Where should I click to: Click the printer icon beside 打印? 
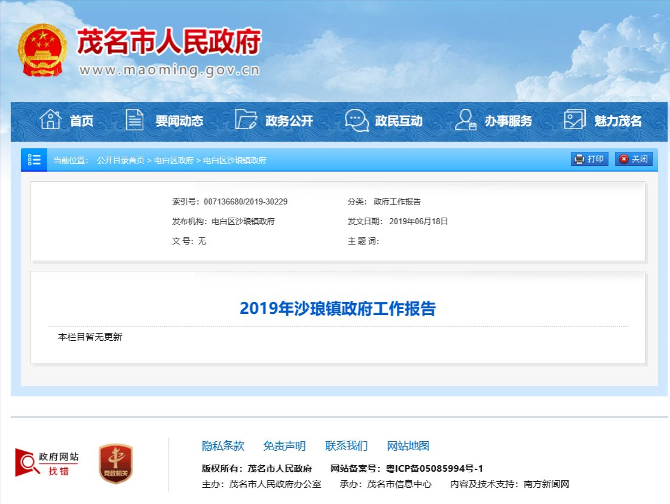point(579,159)
